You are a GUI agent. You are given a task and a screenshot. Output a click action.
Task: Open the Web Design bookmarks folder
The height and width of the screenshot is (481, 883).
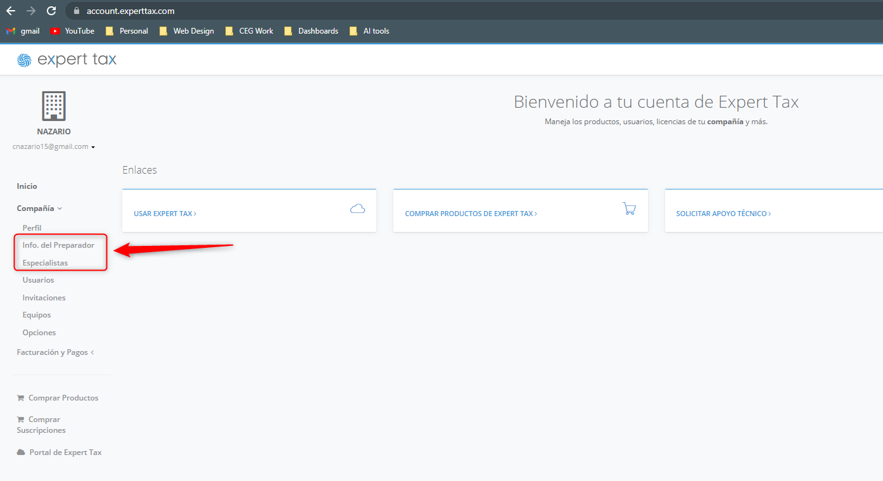point(187,31)
